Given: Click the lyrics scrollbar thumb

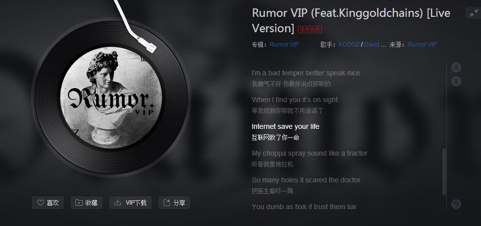Looking at the screenshot, I should (x=444, y=171).
